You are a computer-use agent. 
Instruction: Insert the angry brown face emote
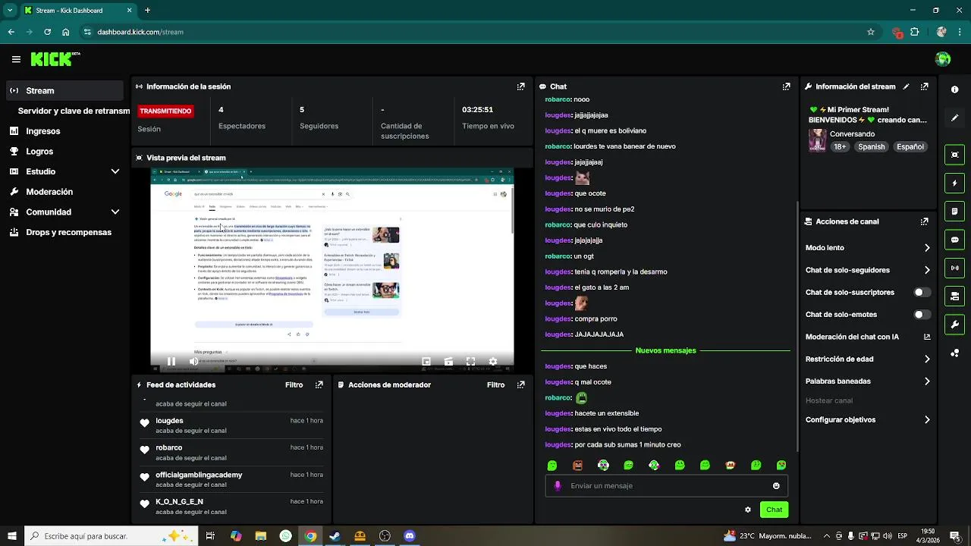[577, 465]
